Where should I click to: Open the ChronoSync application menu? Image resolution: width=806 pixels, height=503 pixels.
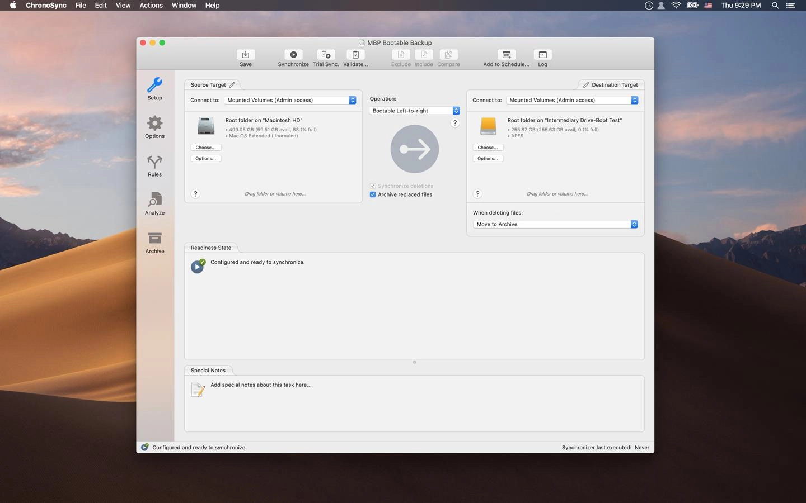click(x=46, y=6)
